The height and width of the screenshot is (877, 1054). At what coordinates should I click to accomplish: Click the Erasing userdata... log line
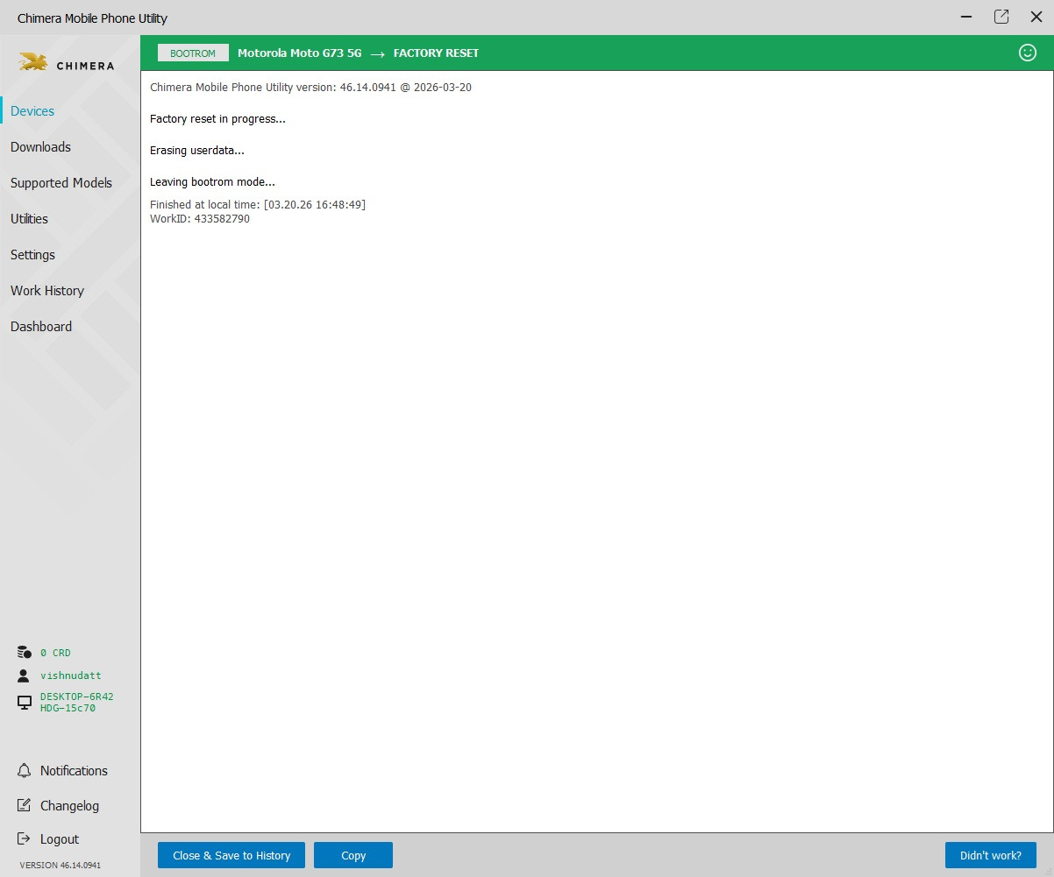coord(197,151)
